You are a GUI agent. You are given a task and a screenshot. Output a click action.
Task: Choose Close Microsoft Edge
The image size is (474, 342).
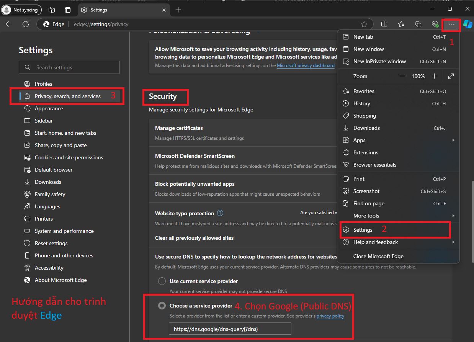(398, 256)
